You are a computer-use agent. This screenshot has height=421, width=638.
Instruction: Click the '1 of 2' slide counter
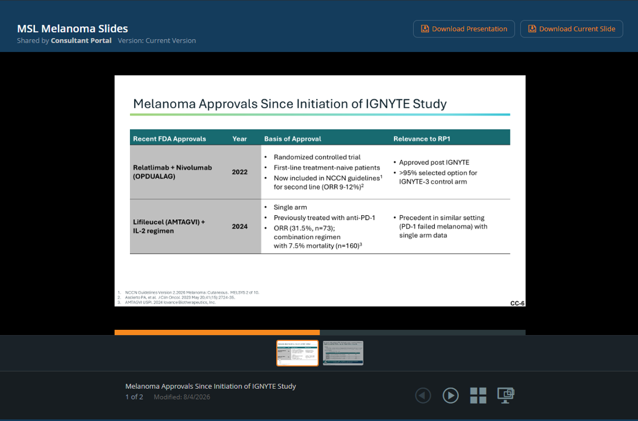point(134,397)
